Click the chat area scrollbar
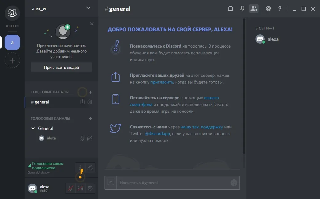This screenshot has height=199, width=320. coord(244,86)
